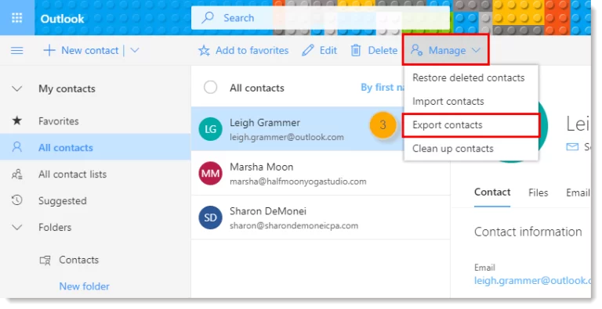Click the Contacts folder icon
602x309 pixels.
click(45, 260)
